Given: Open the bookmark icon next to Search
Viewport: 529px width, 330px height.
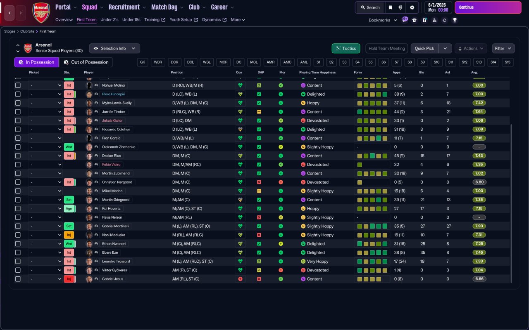Looking at the screenshot, I should (391, 7).
